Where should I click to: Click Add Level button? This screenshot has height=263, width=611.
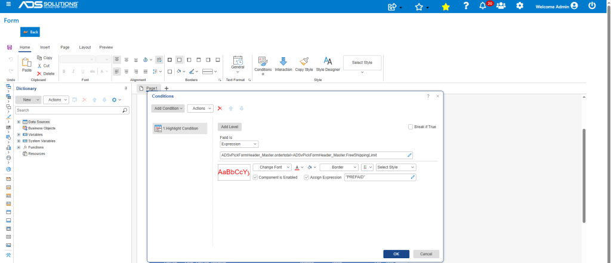point(230,127)
